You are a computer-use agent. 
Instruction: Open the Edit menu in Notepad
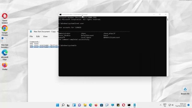[x=38, y=37]
